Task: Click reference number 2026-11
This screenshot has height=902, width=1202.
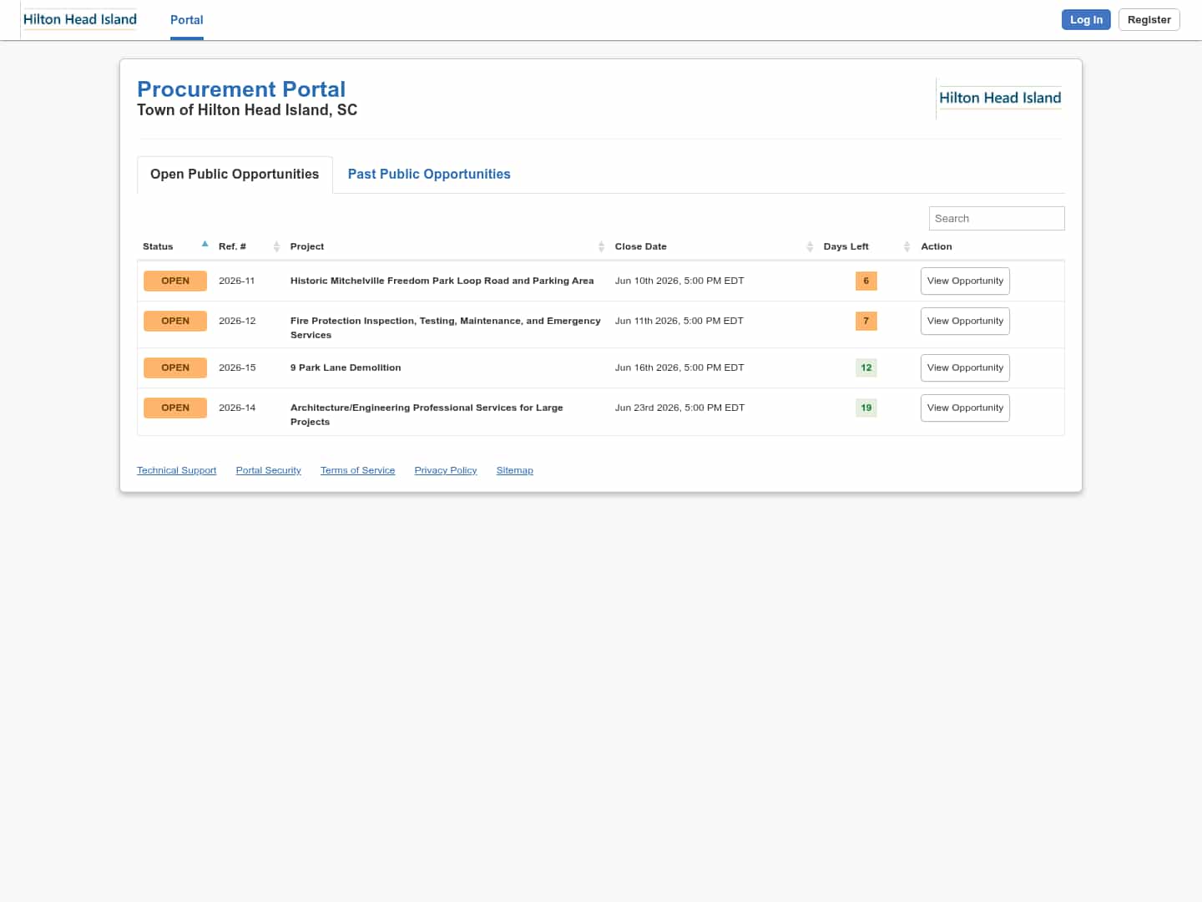Action: point(237,281)
